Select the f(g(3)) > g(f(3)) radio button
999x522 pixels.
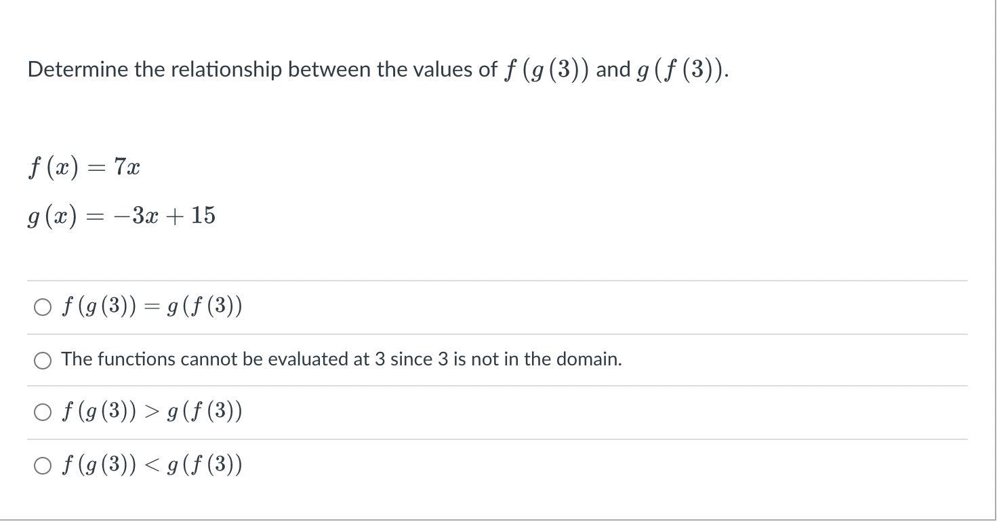click(42, 412)
